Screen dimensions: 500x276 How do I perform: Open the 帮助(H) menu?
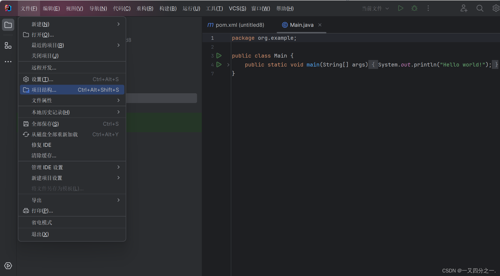click(285, 8)
